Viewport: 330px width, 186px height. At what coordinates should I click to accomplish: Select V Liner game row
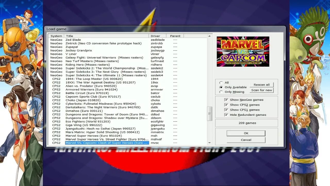[x=128, y=54]
